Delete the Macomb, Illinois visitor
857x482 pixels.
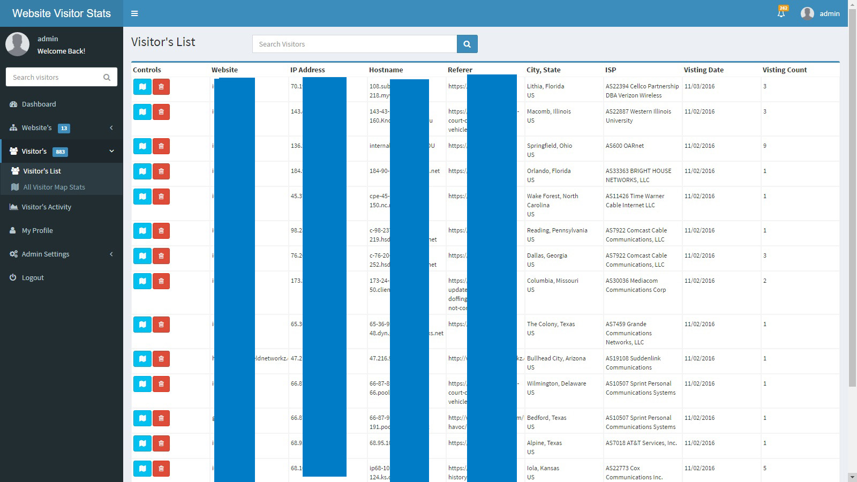(x=161, y=111)
